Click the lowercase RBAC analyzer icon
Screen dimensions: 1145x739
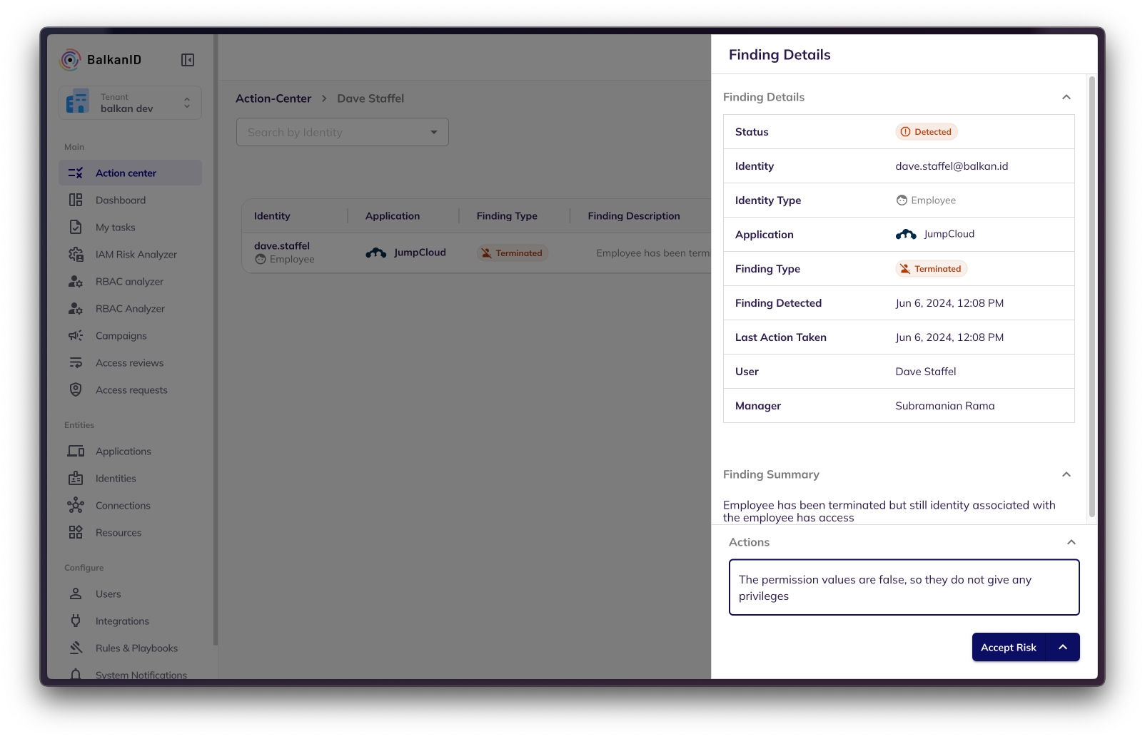(76, 281)
